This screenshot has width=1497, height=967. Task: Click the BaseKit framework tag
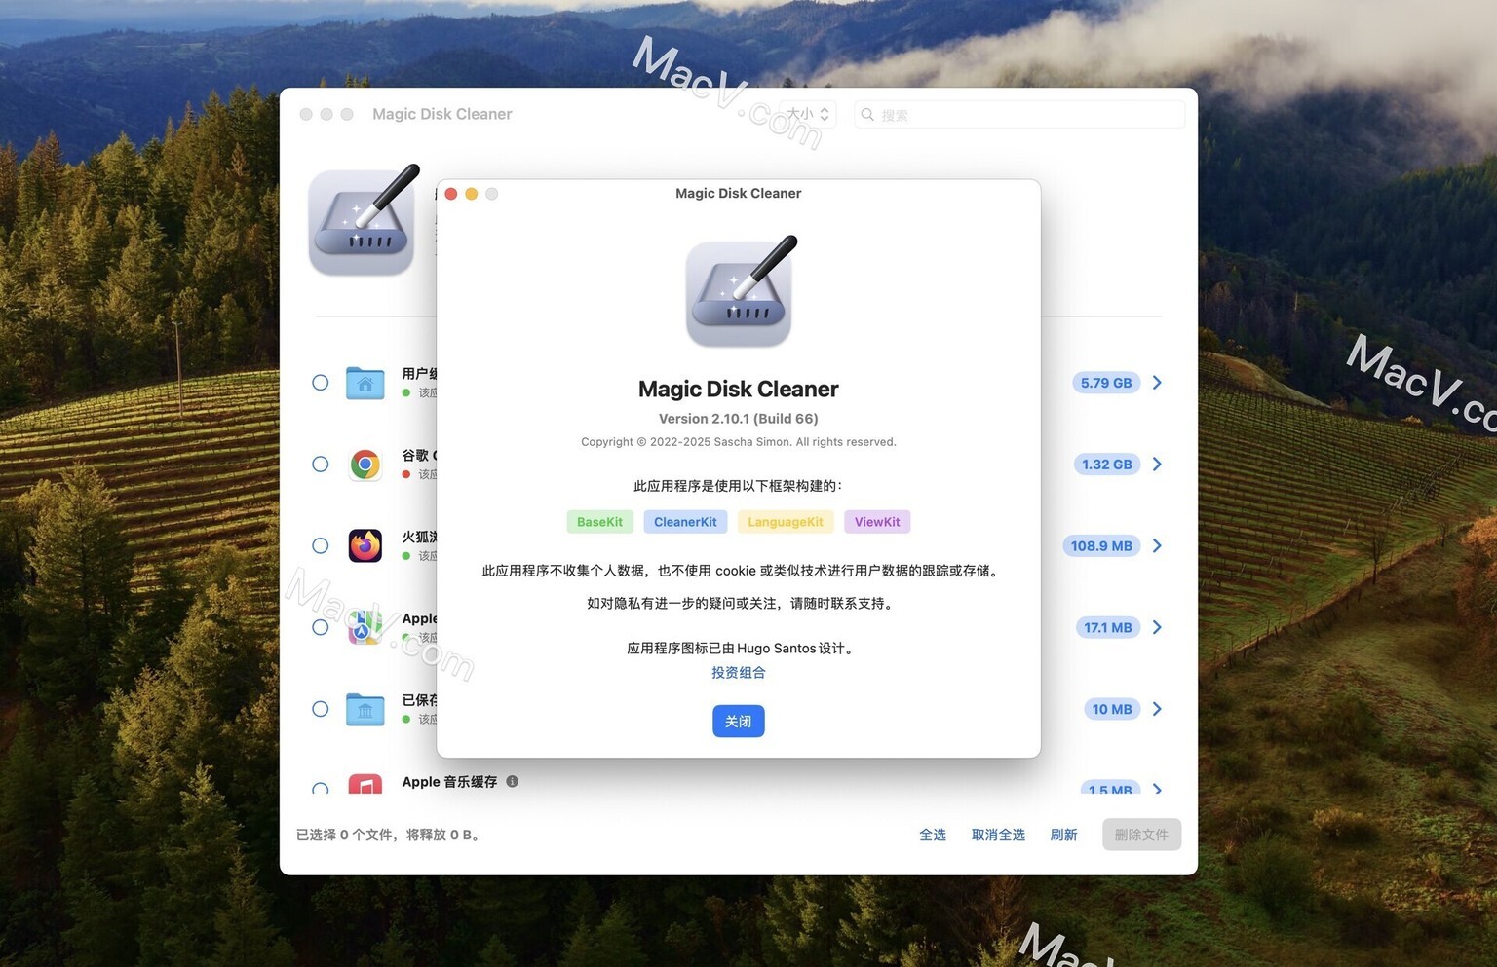coord(599,522)
